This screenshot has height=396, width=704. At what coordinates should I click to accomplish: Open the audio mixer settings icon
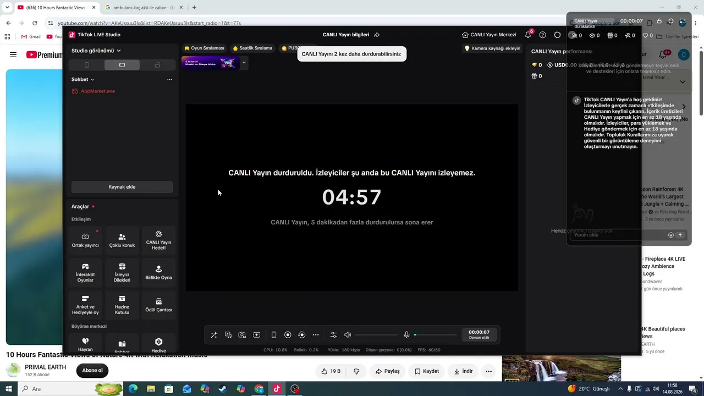(333, 335)
